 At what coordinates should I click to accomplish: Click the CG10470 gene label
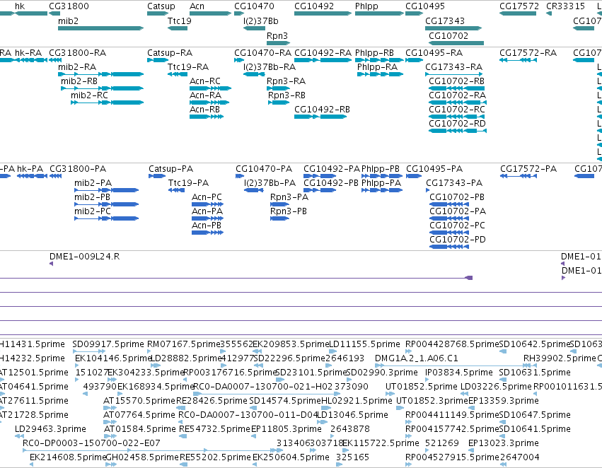click(254, 6)
